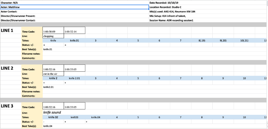Select take '9(.20)' in Line 1

pyautogui.click(x=223, y=40)
